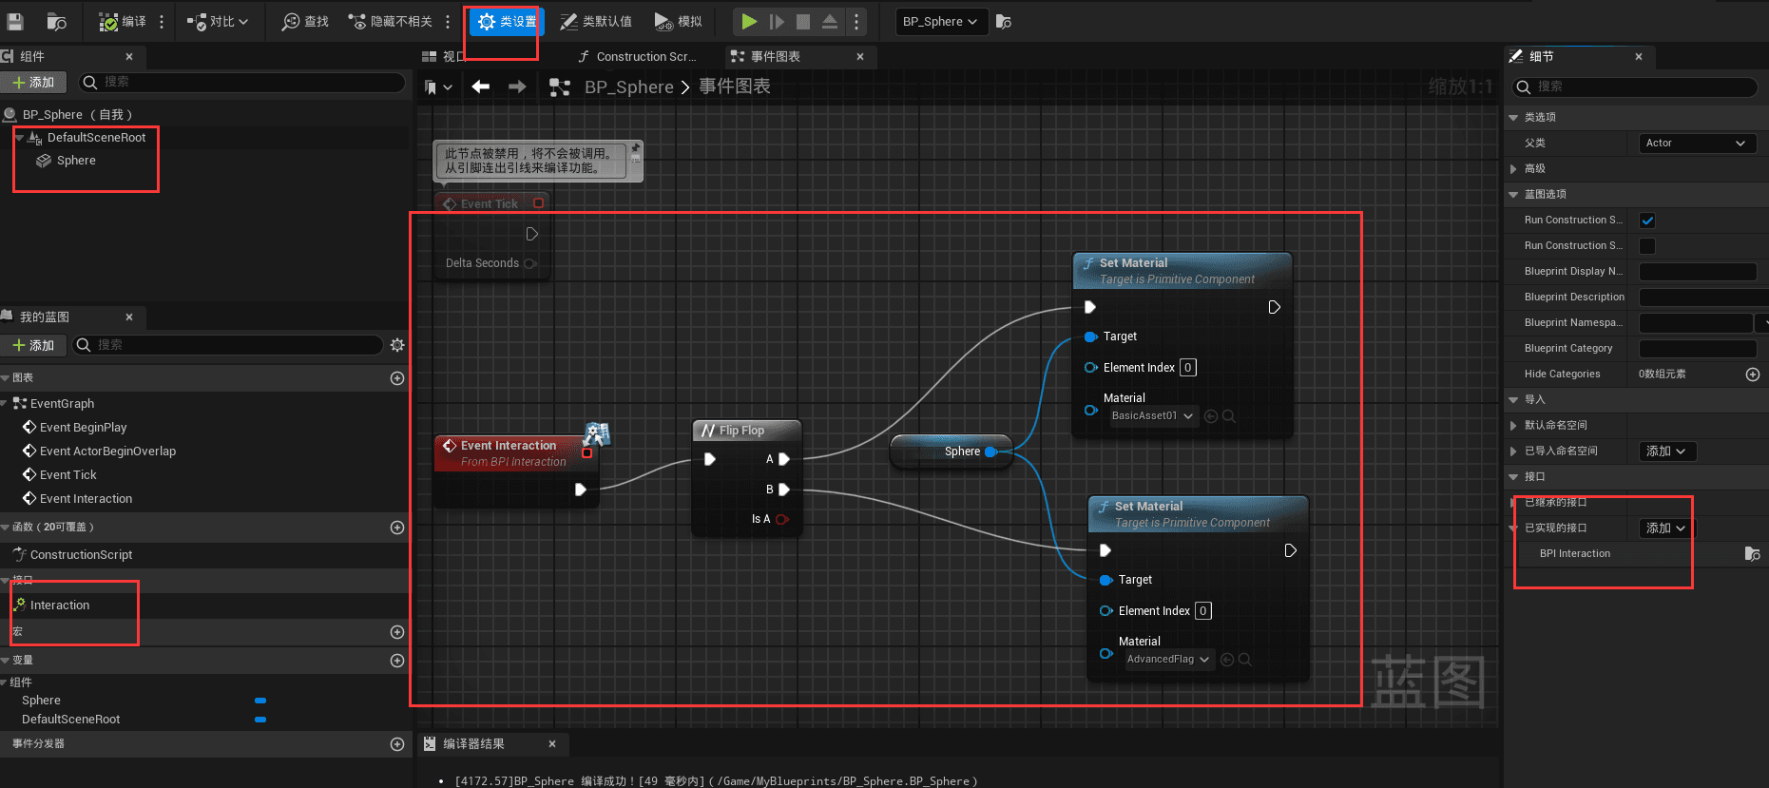Compile the blueprint with 编译 button
This screenshot has width=1769, height=788.
pyautogui.click(x=123, y=21)
